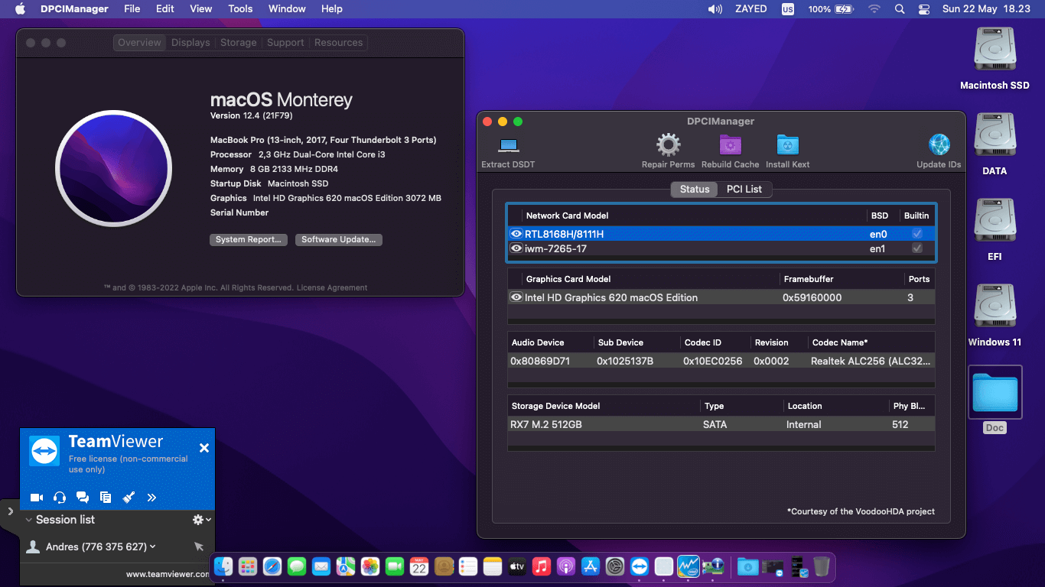
Task: Click the Software Update... button
Action: coord(338,240)
